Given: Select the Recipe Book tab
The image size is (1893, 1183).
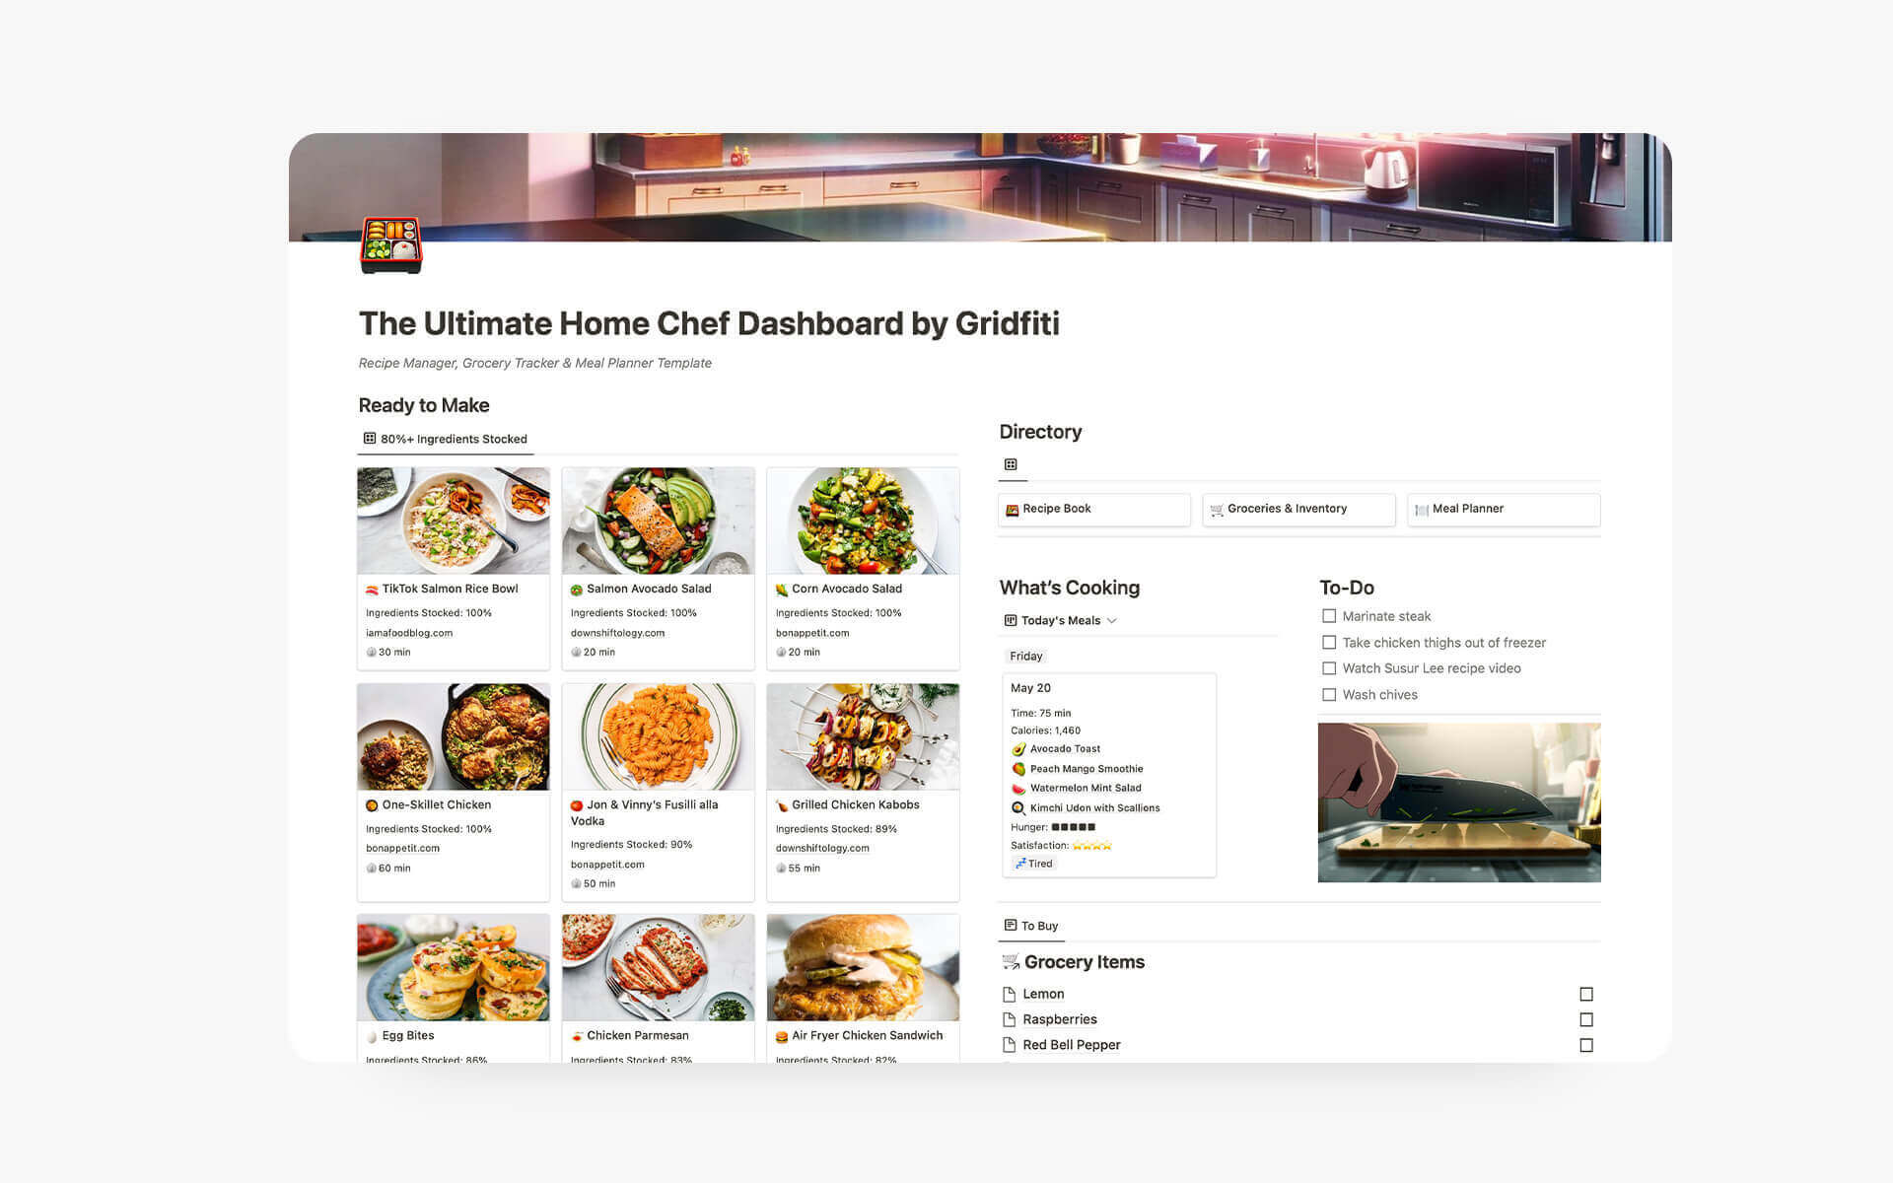Looking at the screenshot, I should tap(1091, 510).
